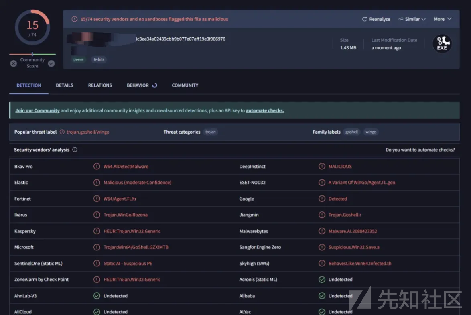Image resolution: width=471 pixels, height=315 pixels.
Task: Click the Kaspersky vendor name
Action: click(25, 231)
